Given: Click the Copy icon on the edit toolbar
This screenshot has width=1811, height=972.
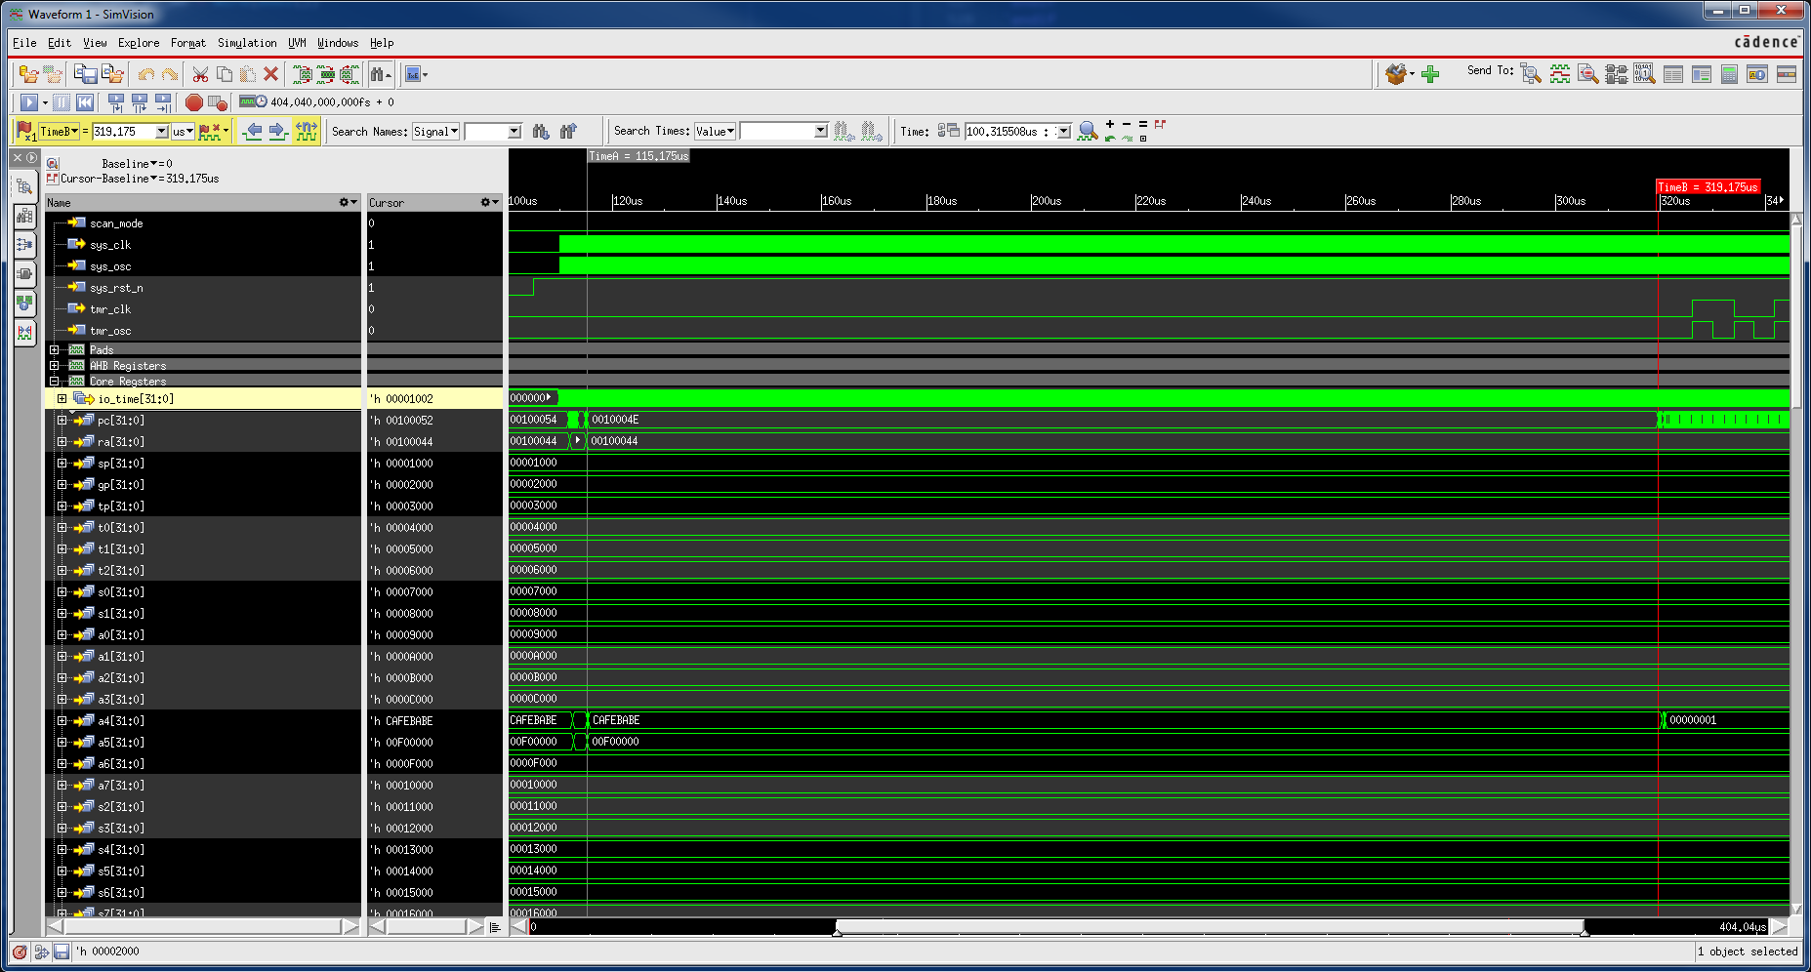Looking at the screenshot, I should (224, 74).
